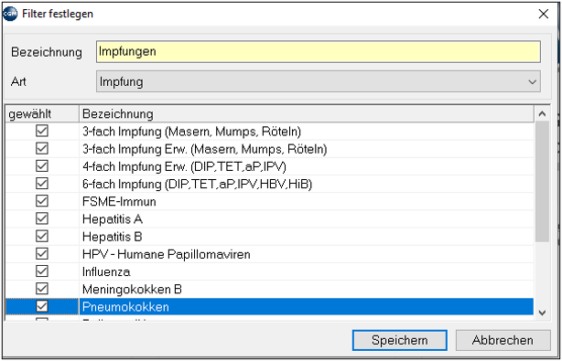
Task: Toggle HPV - Humane Papillomaviren checkbox
Action: coord(42,254)
